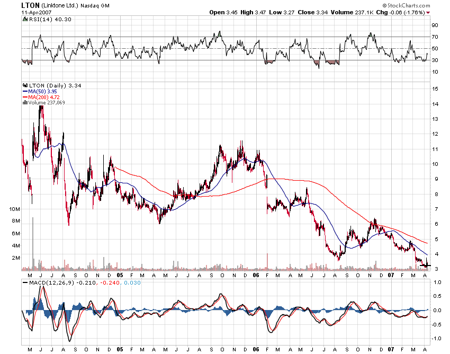
Task: Click the 8M label on volume axis
Action: tap(16, 221)
